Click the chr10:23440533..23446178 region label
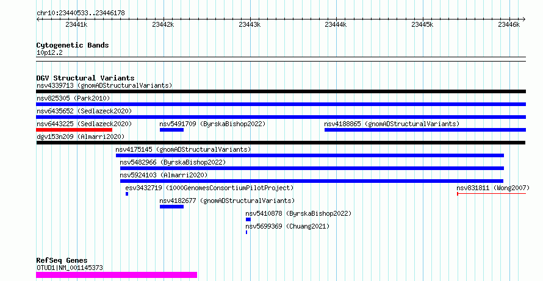The width and height of the screenshot is (543, 281). tap(81, 13)
